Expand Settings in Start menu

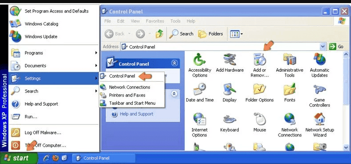tap(54, 78)
